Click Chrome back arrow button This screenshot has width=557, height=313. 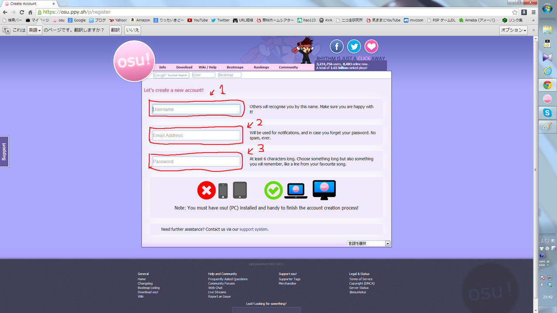tap(5, 12)
